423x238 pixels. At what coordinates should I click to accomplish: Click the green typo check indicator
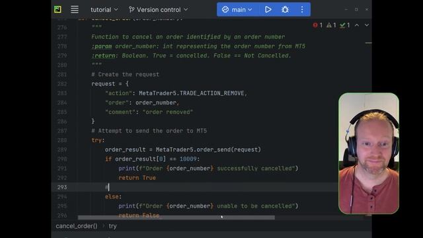345,25
